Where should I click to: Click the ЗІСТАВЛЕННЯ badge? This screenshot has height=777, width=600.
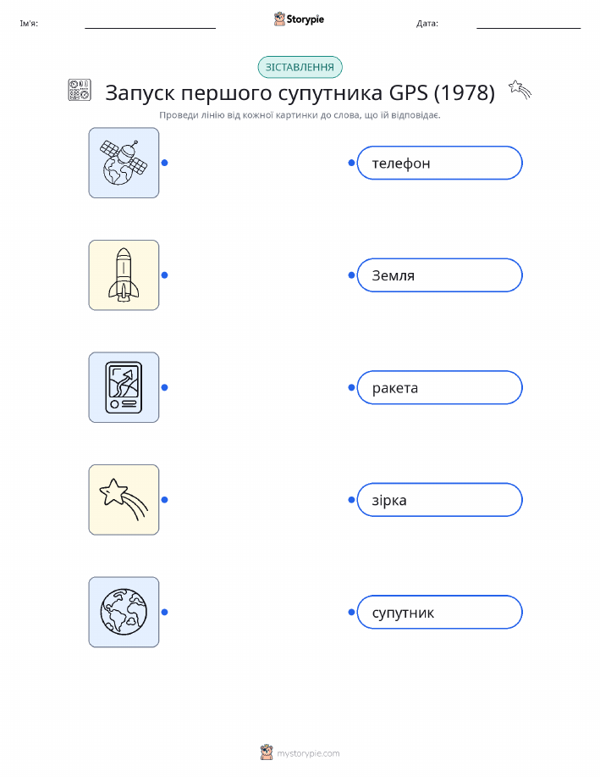coord(300,68)
